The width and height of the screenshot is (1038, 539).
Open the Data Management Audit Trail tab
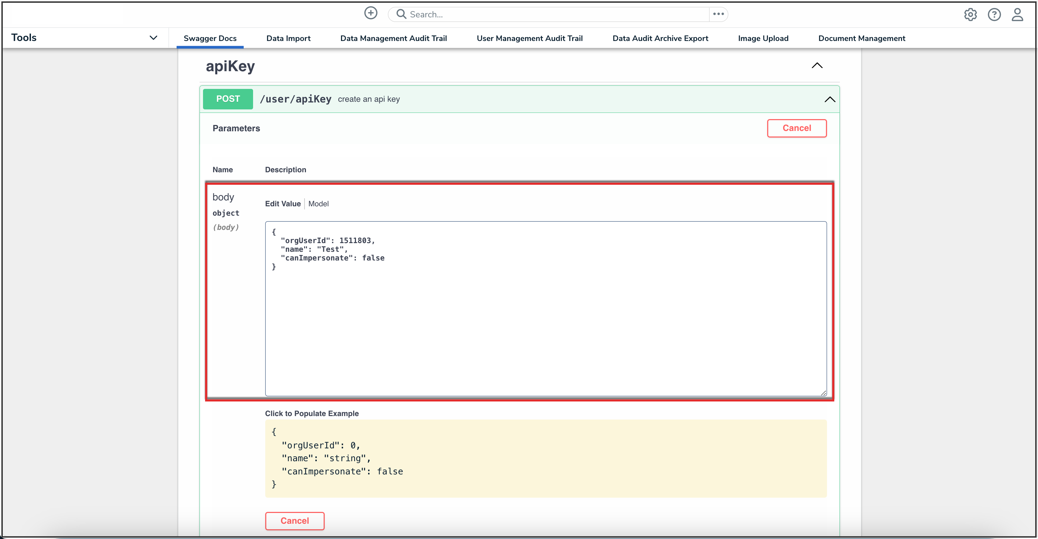pyautogui.click(x=393, y=38)
